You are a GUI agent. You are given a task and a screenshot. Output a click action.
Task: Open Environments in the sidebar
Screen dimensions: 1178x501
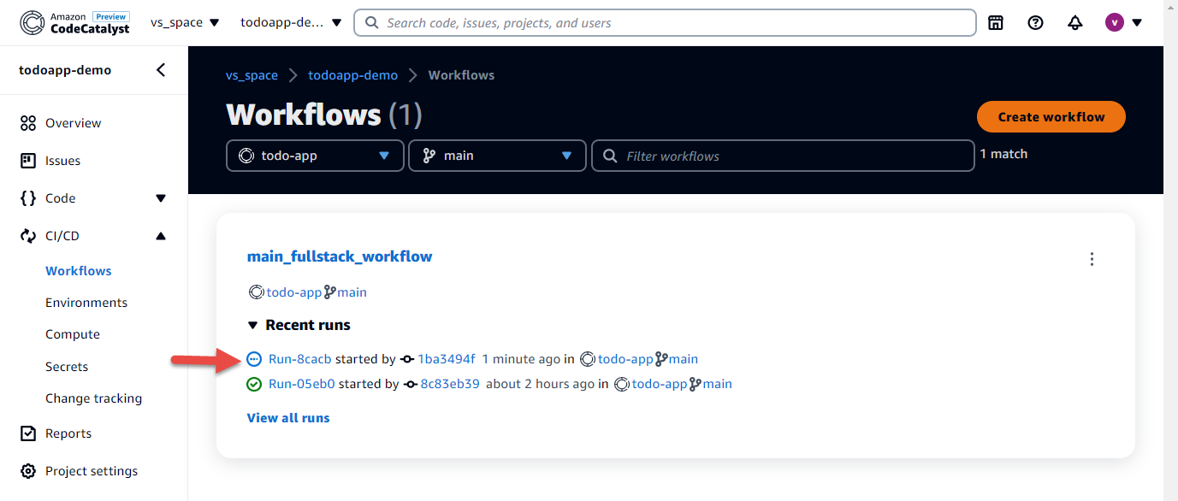86,303
